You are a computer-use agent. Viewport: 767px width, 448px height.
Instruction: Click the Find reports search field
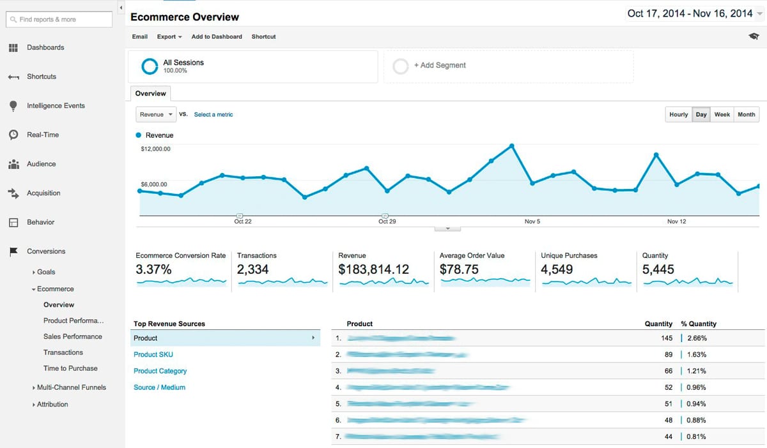[59, 19]
